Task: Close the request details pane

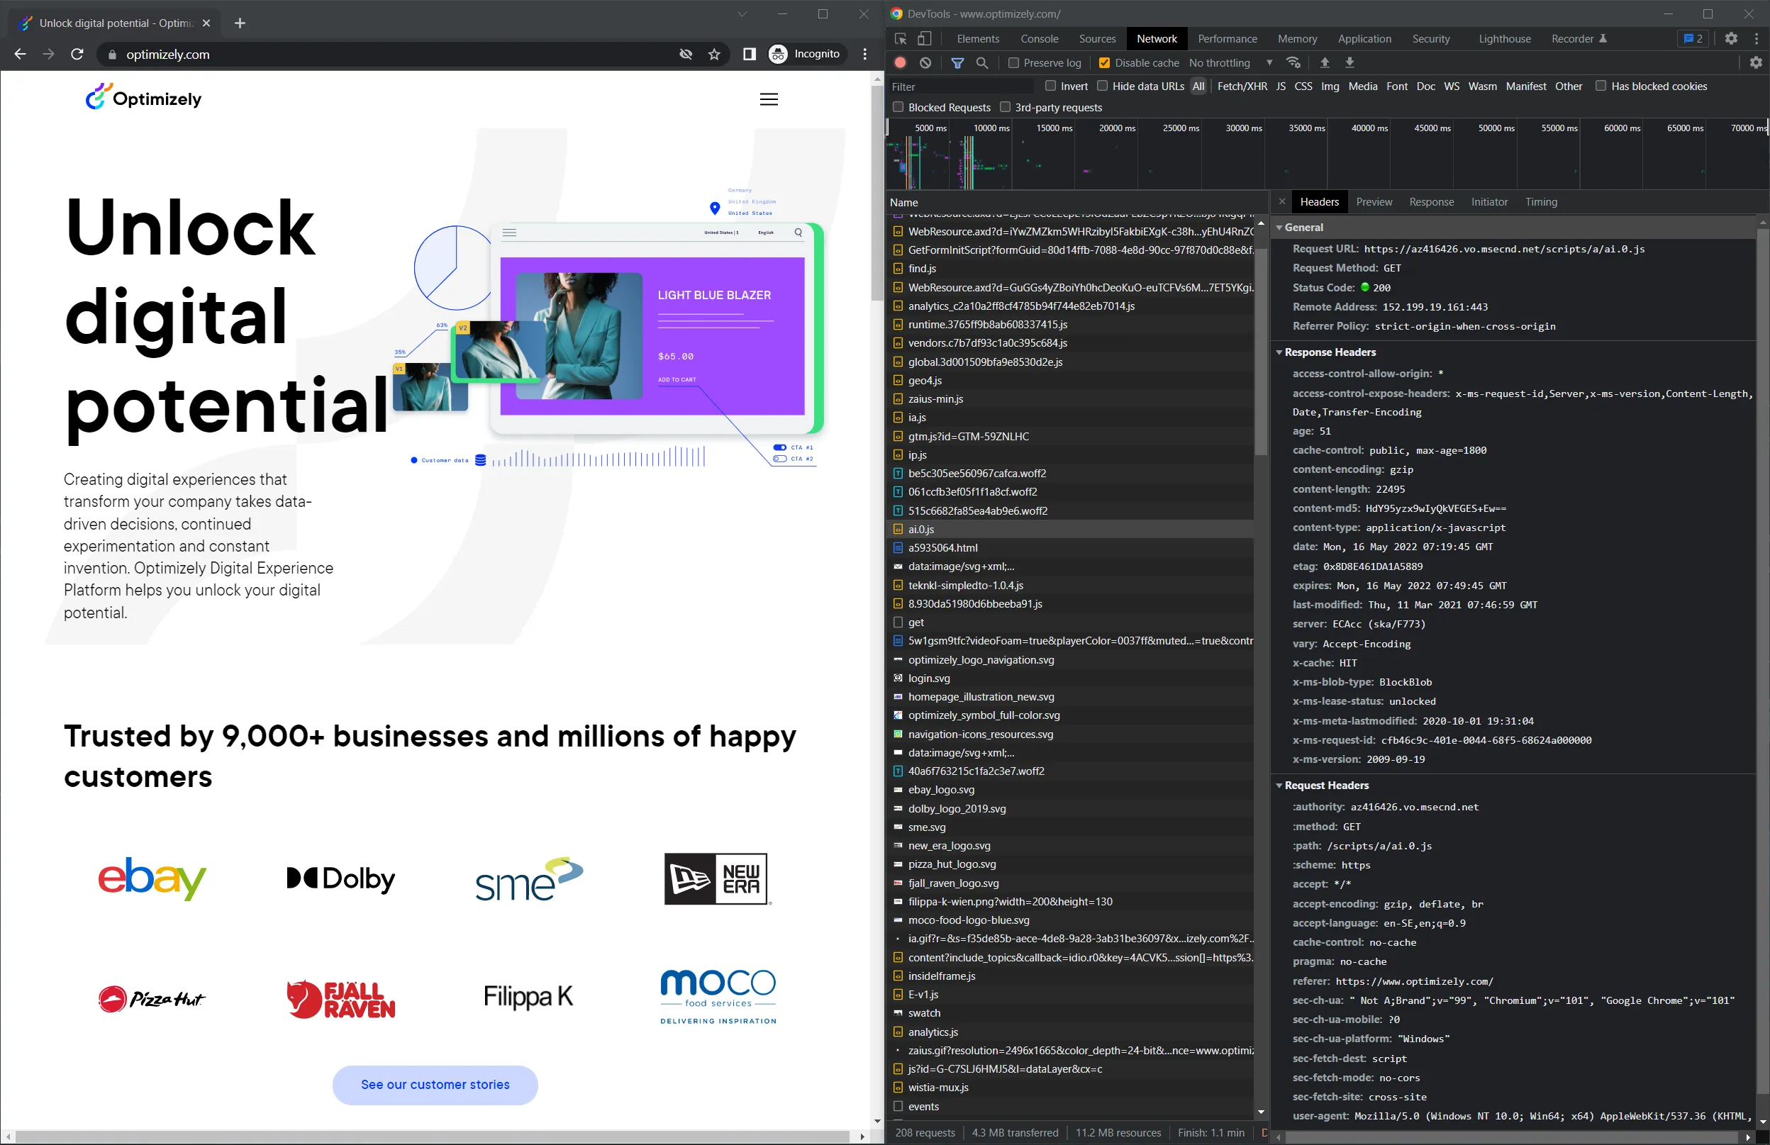Action: (1281, 201)
